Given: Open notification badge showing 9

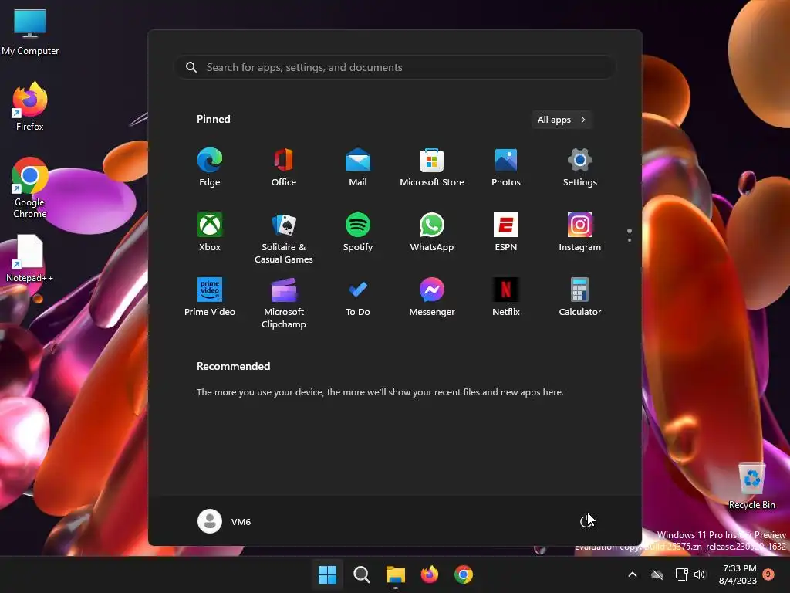Looking at the screenshot, I should (x=768, y=574).
